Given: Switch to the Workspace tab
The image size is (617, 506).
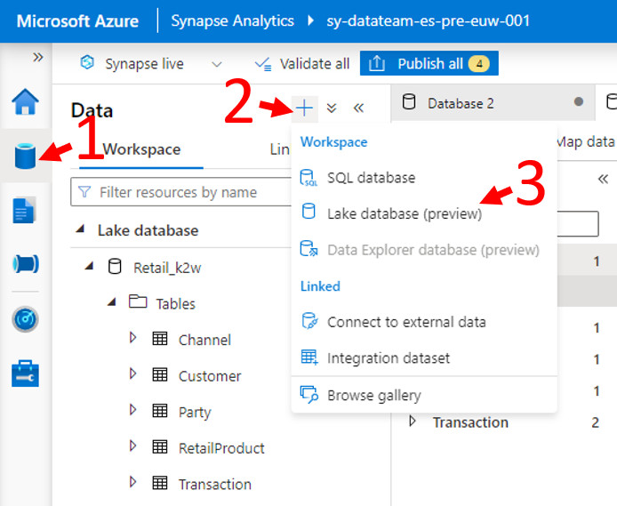Looking at the screenshot, I should (x=141, y=149).
